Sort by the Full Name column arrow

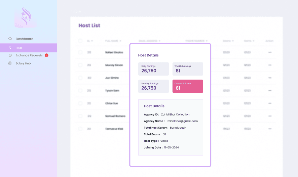click(x=120, y=41)
